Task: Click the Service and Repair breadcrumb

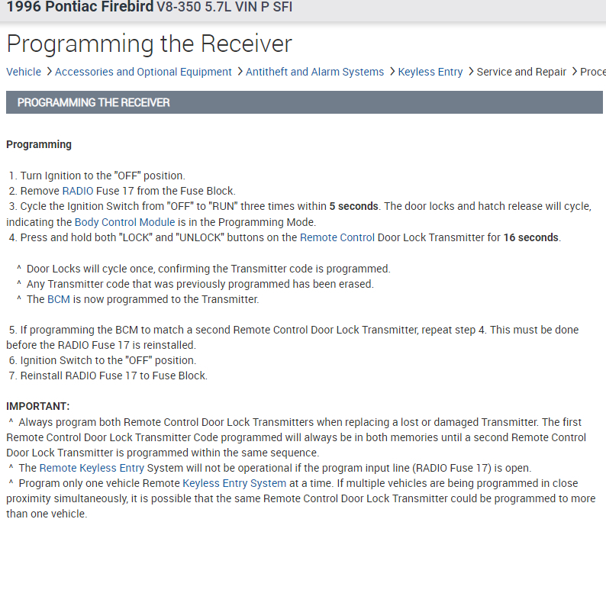Action: pos(521,72)
